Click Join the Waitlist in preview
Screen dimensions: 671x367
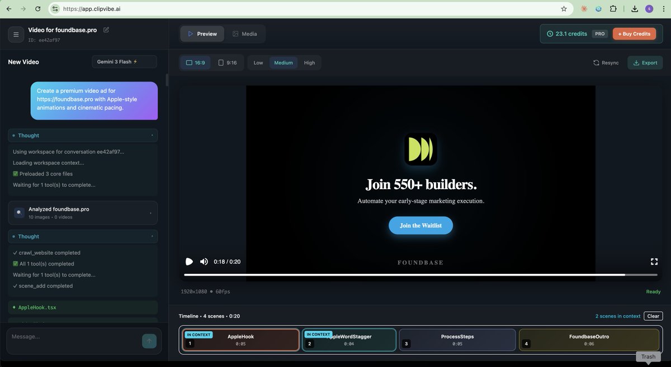tap(420, 225)
